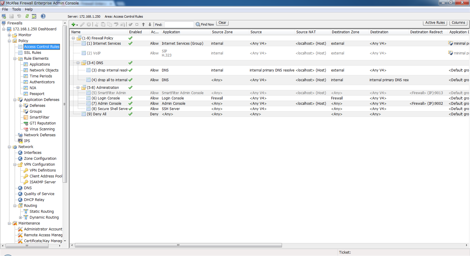Move rule up with the up arrow icon

[143, 24]
